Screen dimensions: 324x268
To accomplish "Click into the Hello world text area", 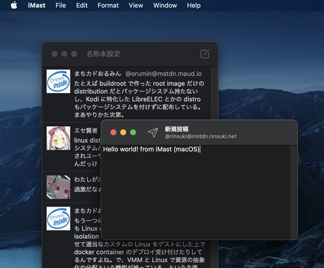I will [196, 192].
